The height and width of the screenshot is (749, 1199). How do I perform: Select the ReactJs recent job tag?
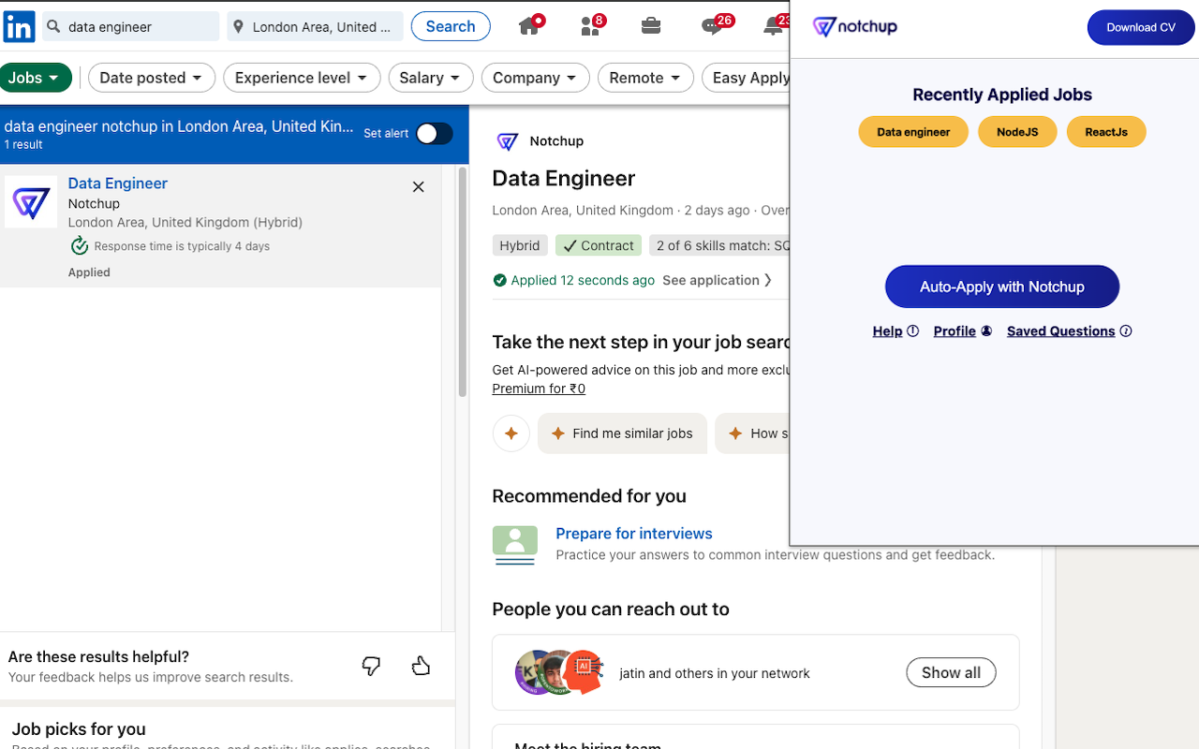pos(1106,132)
